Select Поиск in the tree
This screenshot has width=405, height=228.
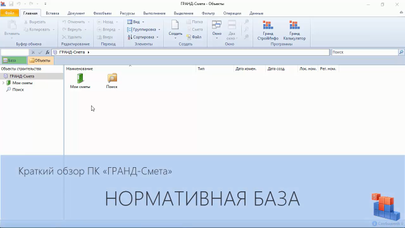click(18, 90)
